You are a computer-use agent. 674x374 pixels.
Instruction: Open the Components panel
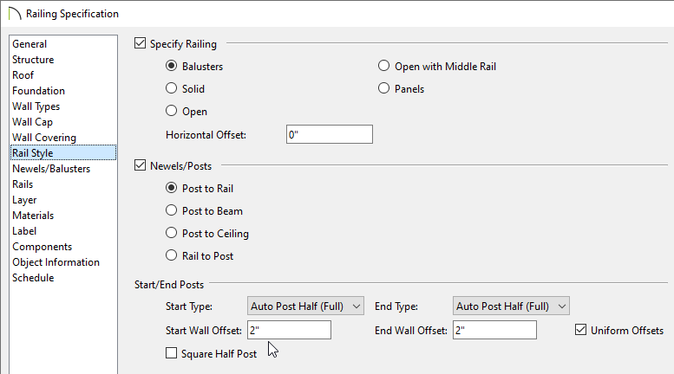pos(43,247)
